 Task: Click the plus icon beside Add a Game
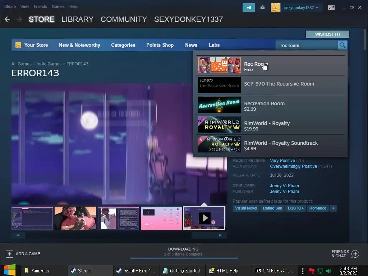(9, 254)
